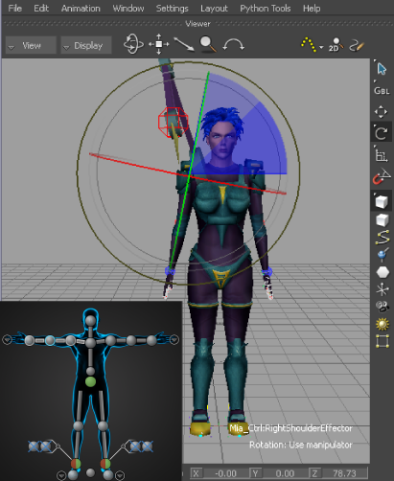Open the Display dropdown menu
Screen dimensions: 394x481
pyautogui.click(x=86, y=45)
